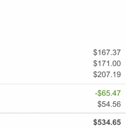This screenshot has width=126, height=128.
Task: Click the dollar sign of $167.37
Action: [95, 52]
